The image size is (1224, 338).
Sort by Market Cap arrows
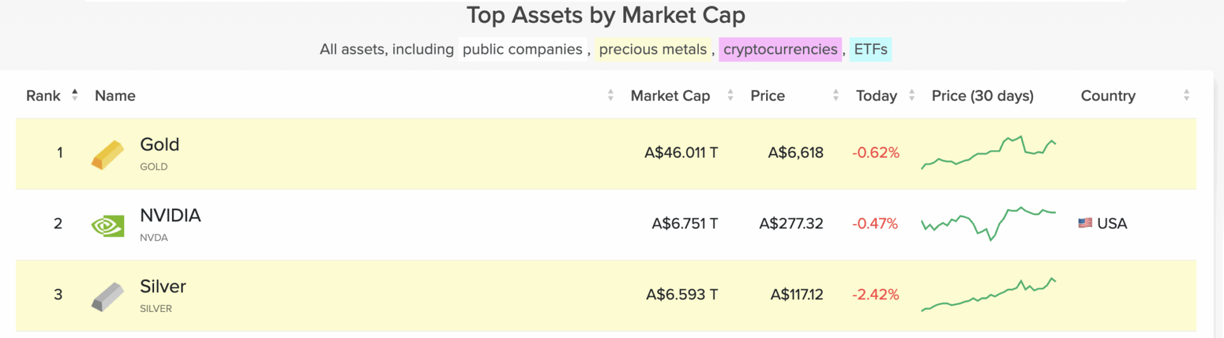click(730, 95)
